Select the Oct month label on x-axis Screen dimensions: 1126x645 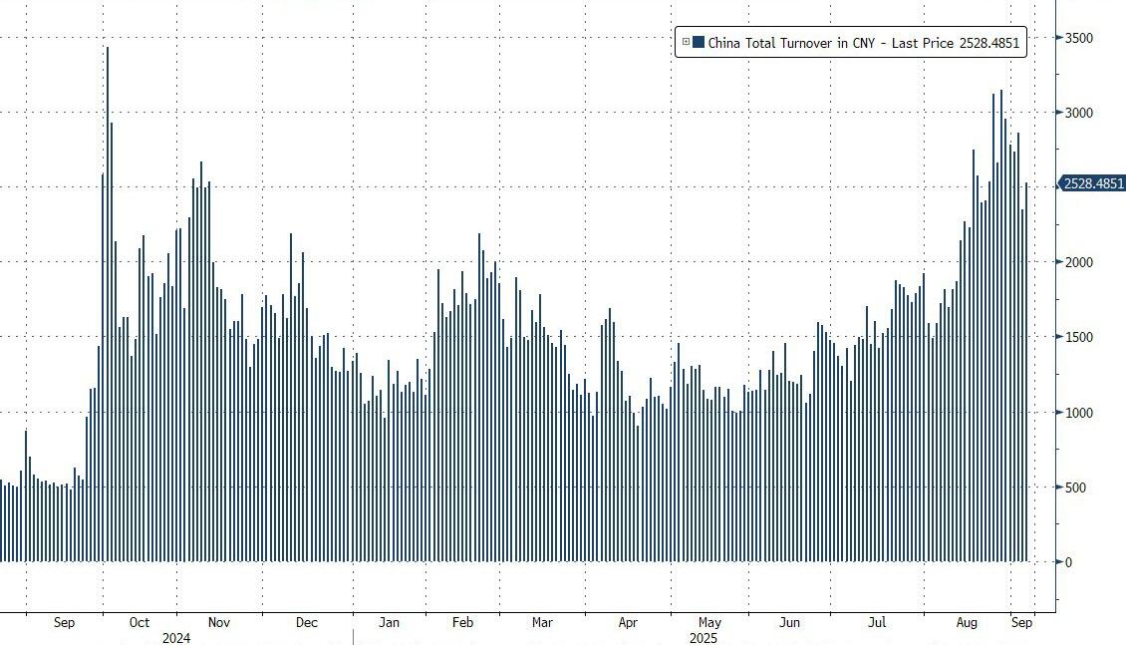point(139,623)
